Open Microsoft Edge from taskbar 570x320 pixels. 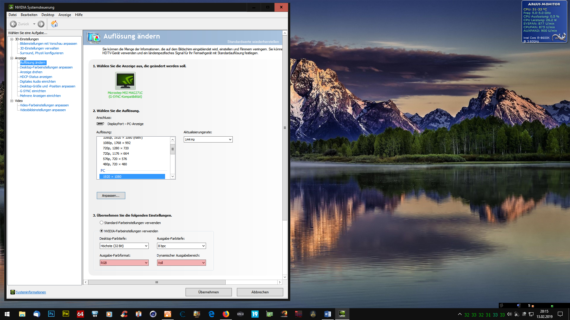(211, 314)
